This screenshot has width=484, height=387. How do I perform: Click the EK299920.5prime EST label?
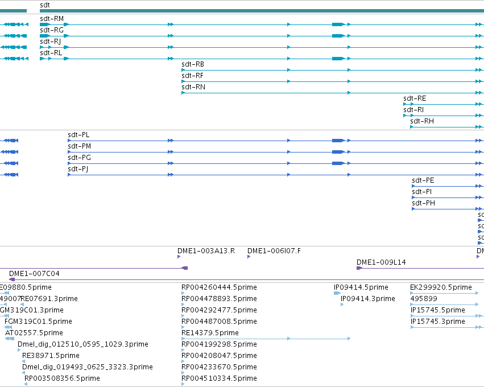coord(441,287)
